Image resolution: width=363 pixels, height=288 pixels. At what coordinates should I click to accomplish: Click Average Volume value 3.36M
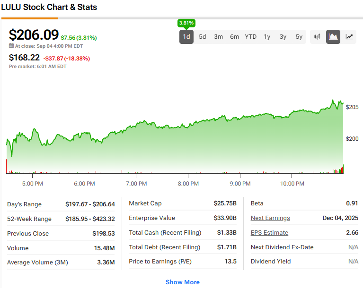click(106, 263)
